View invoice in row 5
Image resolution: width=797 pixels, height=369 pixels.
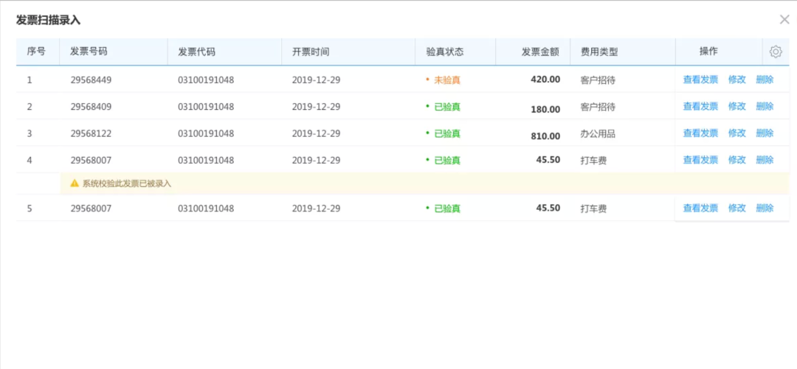pyautogui.click(x=700, y=208)
